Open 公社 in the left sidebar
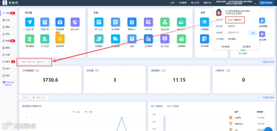 pyautogui.click(x=6, y=20)
